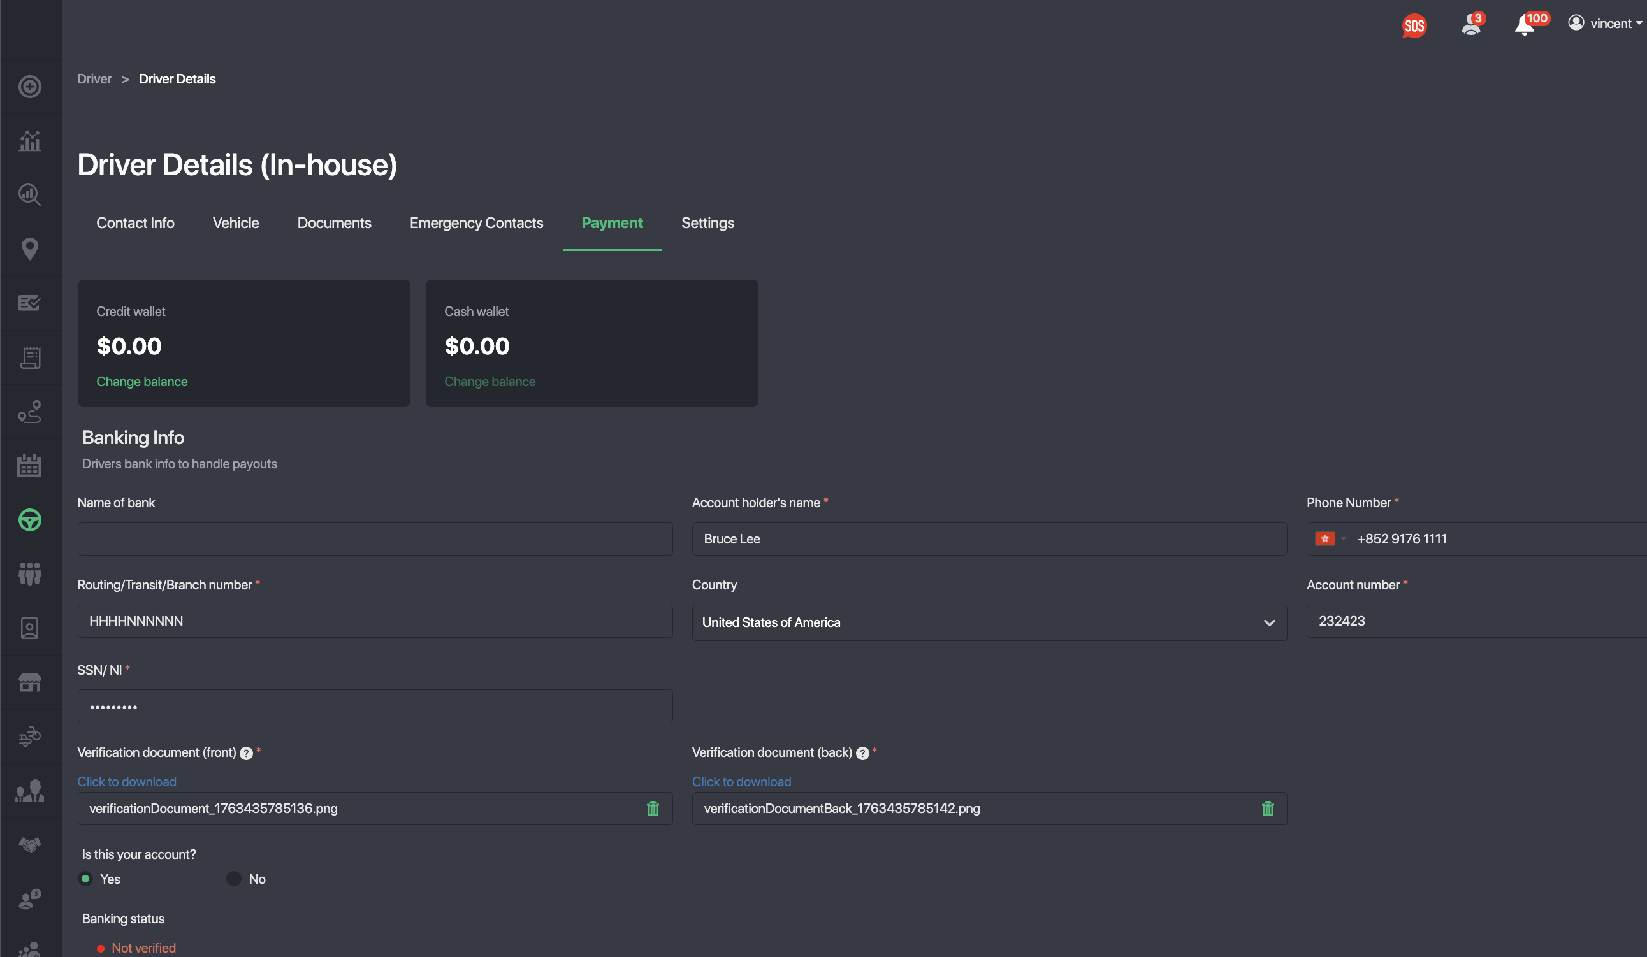This screenshot has width=1647, height=957.
Task: Switch to the Vehicle tab
Action: [235, 223]
